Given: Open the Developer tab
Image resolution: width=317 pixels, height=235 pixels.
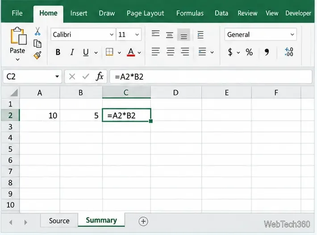Looking at the screenshot, I should (x=298, y=13).
